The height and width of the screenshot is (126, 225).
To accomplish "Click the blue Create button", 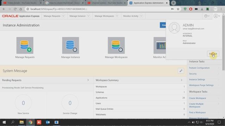I will (163, 25).
